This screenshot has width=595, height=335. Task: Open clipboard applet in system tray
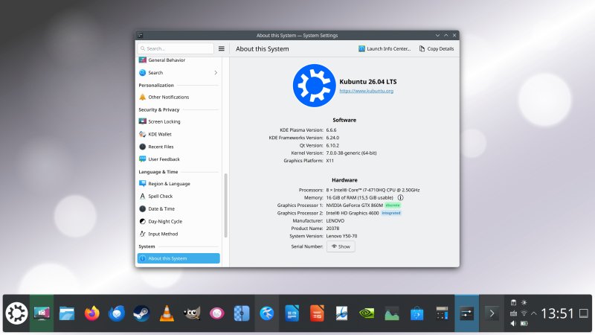[513, 303]
